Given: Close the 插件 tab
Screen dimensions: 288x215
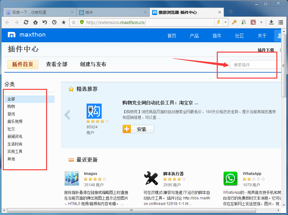Looking at the screenshot, I should 145,12.
